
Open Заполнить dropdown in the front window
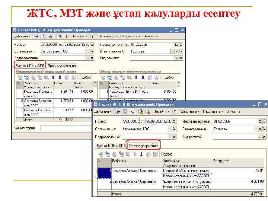coord(190,111)
